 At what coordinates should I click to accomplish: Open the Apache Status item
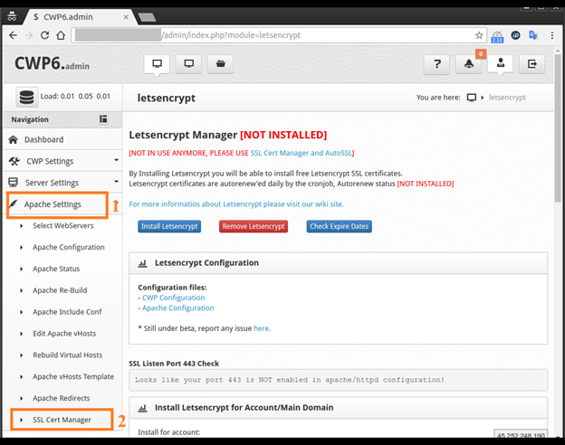56,269
